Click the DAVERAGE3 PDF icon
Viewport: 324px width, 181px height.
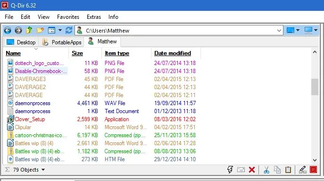coord(10,79)
